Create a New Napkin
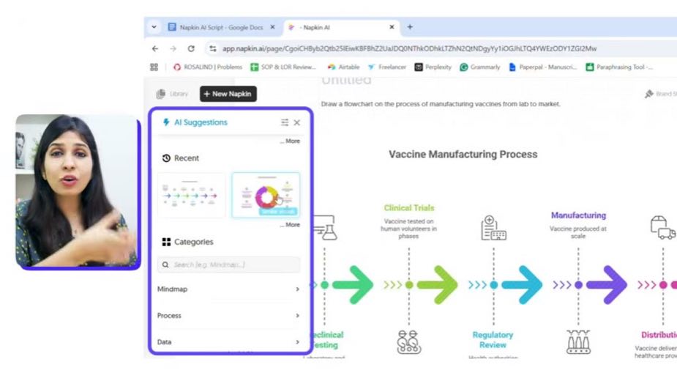Image resolution: width=677 pixels, height=381 pixels. tap(228, 94)
